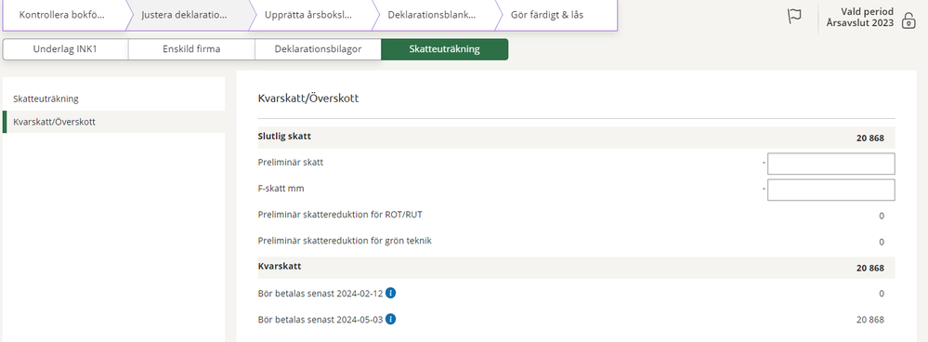Open info icon for 2024-05-03 payment date
The width and height of the screenshot is (928, 342).
[x=390, y=319]
